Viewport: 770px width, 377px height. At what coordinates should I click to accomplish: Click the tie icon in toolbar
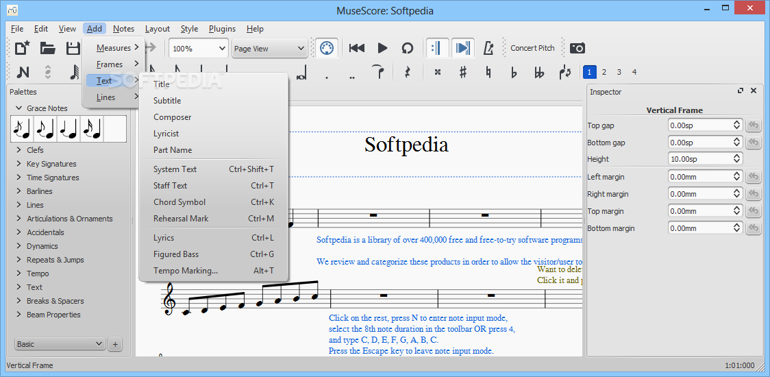pyautogui.click(x=378, y=72)
